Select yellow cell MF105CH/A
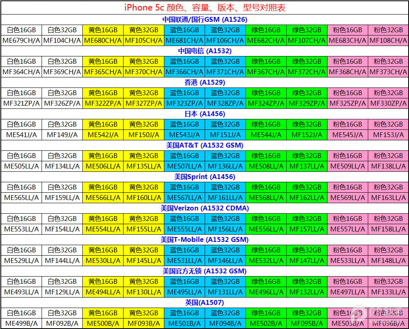The width and height of the screenshot is (409, 329). click(144, 41)
